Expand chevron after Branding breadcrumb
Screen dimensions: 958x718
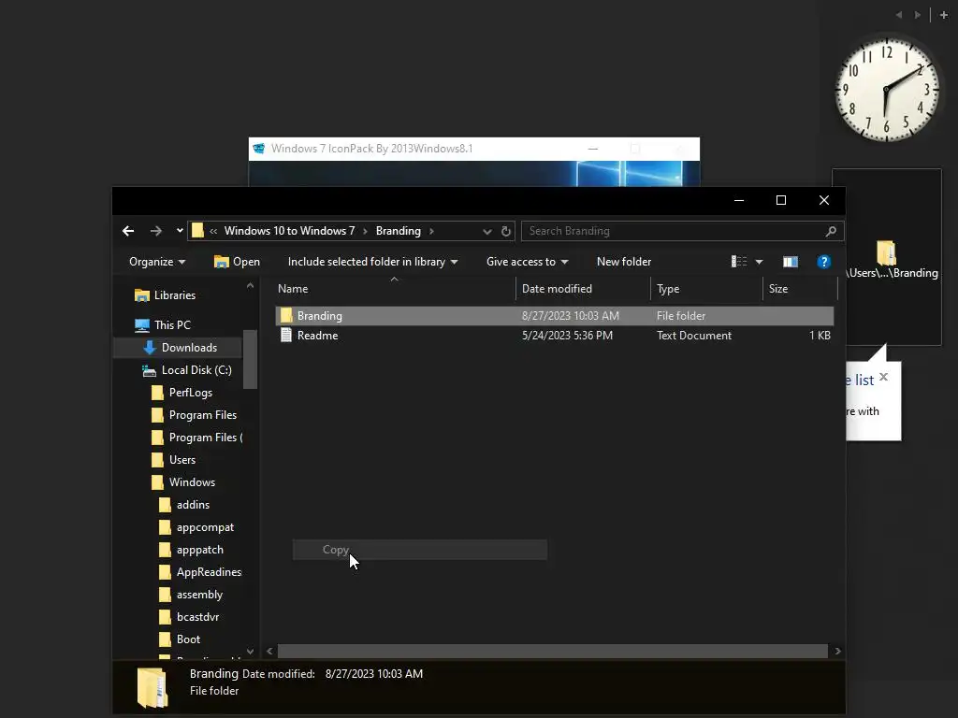(x=432, y=231)
